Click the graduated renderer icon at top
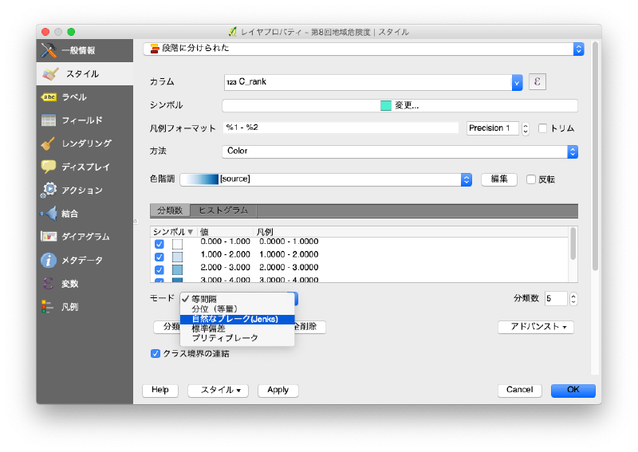Viewport: 638px width, 452px height. [x=155, y=49]
